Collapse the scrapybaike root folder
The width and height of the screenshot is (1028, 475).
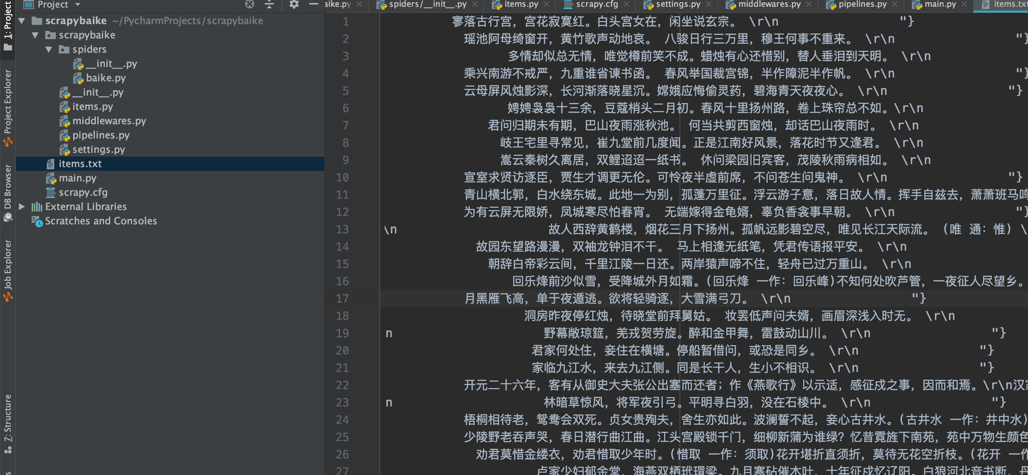tap(22, 21)
